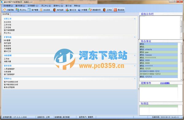Collapse the 日常工作 section
Viewport: 184px width, 120px height.
135,19
